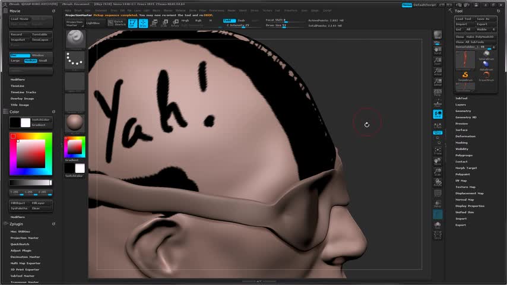Image resolution: width=507 pixels, height=285 pixels.
Task: Click the right shelf Rotate view icon
Action: point(438,183)
